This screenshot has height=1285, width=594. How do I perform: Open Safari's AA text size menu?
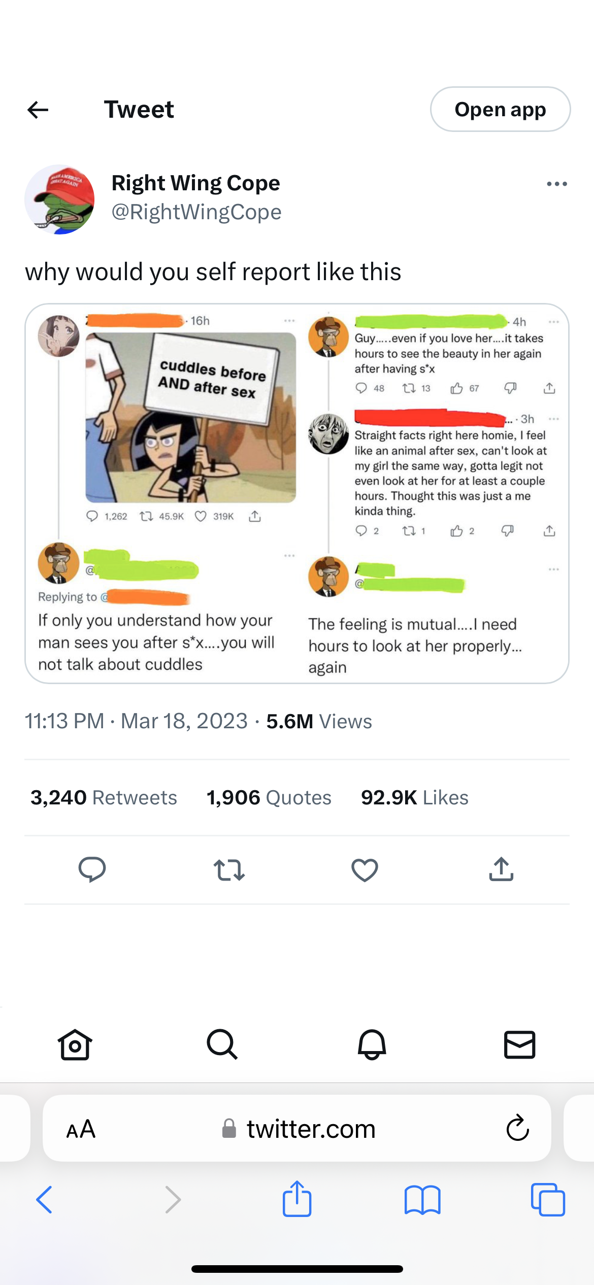tap(81, 1129)
